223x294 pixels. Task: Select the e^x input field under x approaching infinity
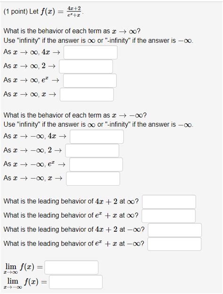[90, 81]
